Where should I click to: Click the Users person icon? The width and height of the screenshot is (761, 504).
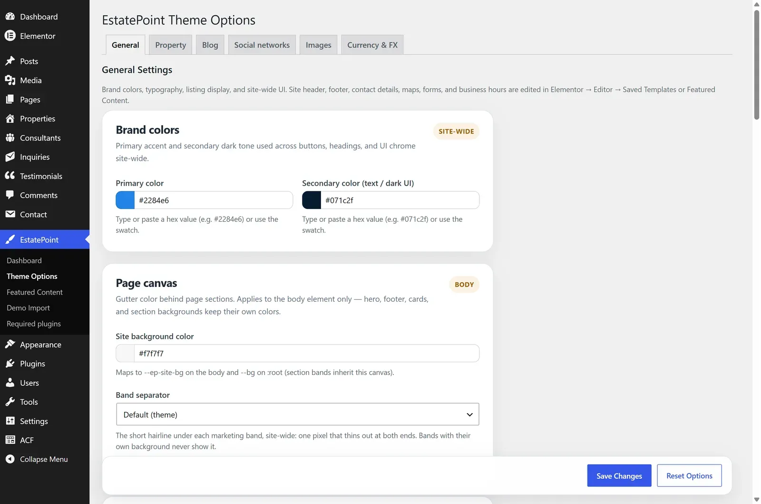pyautogui.click(x=10, y=383)
